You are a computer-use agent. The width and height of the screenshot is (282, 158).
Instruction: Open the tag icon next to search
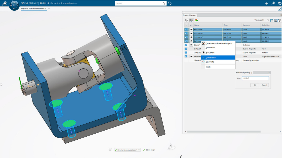[170, 3]
